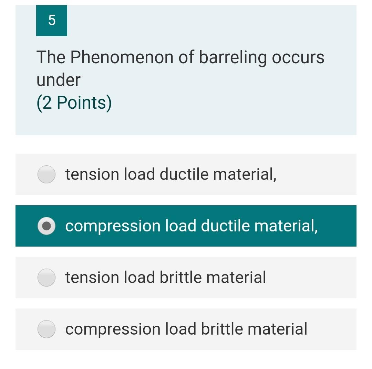The width and height of the screenshot is (372, 369).
Task: Select the 'compression load ductile material' radio button
Action: pos(46,226)
